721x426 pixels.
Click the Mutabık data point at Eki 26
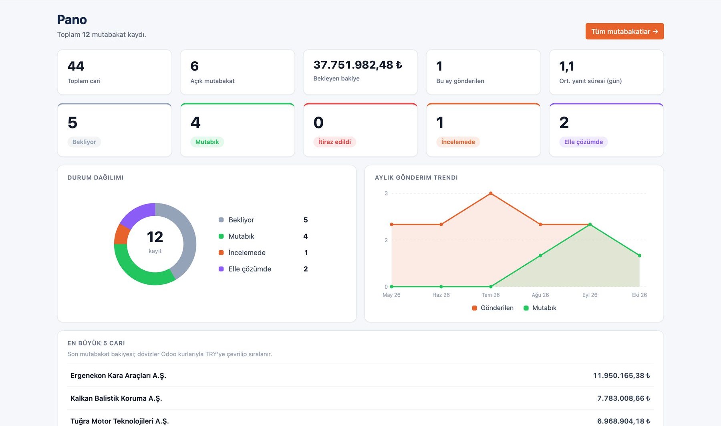coord(639,255)
